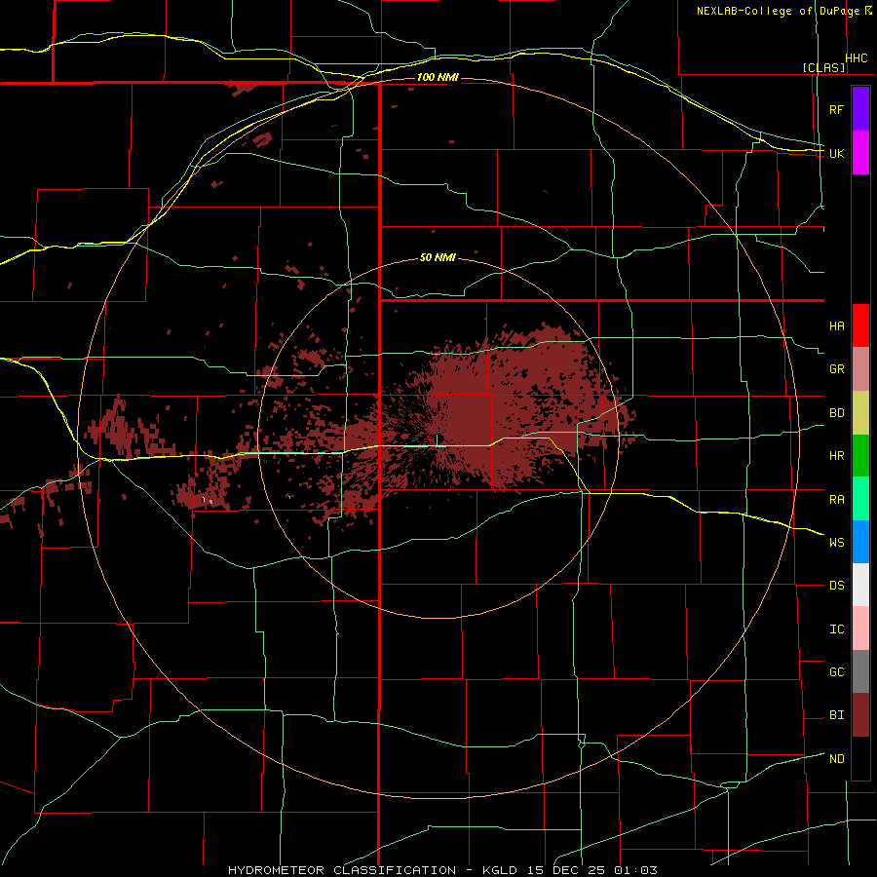Click the 'HYDROMETEOR CLASSIFICATION' title text

pyautogui.click(x=342, y=870)
